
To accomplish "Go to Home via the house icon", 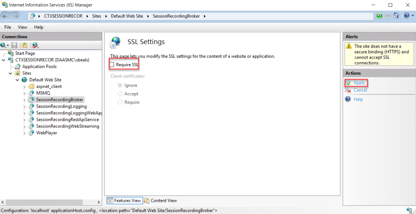I will click(396, 16).
